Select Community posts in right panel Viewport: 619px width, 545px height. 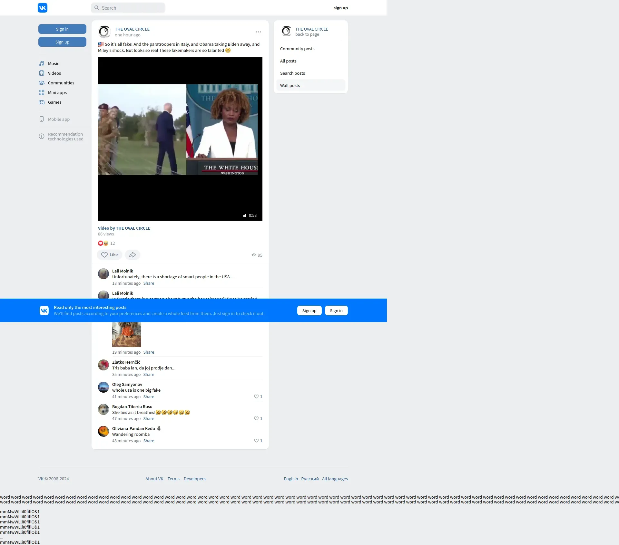(x=297, y=49)
